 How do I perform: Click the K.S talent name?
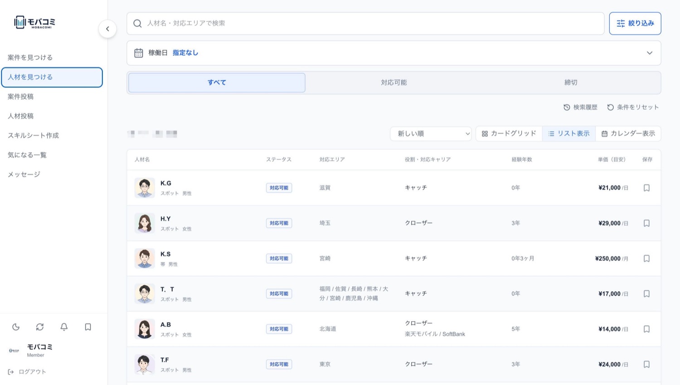[165, 254]
